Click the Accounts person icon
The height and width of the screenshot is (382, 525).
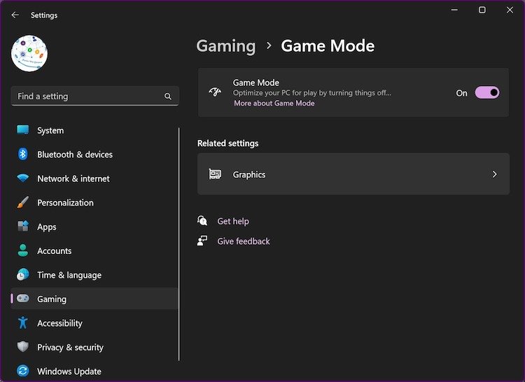tap(23, 250)
